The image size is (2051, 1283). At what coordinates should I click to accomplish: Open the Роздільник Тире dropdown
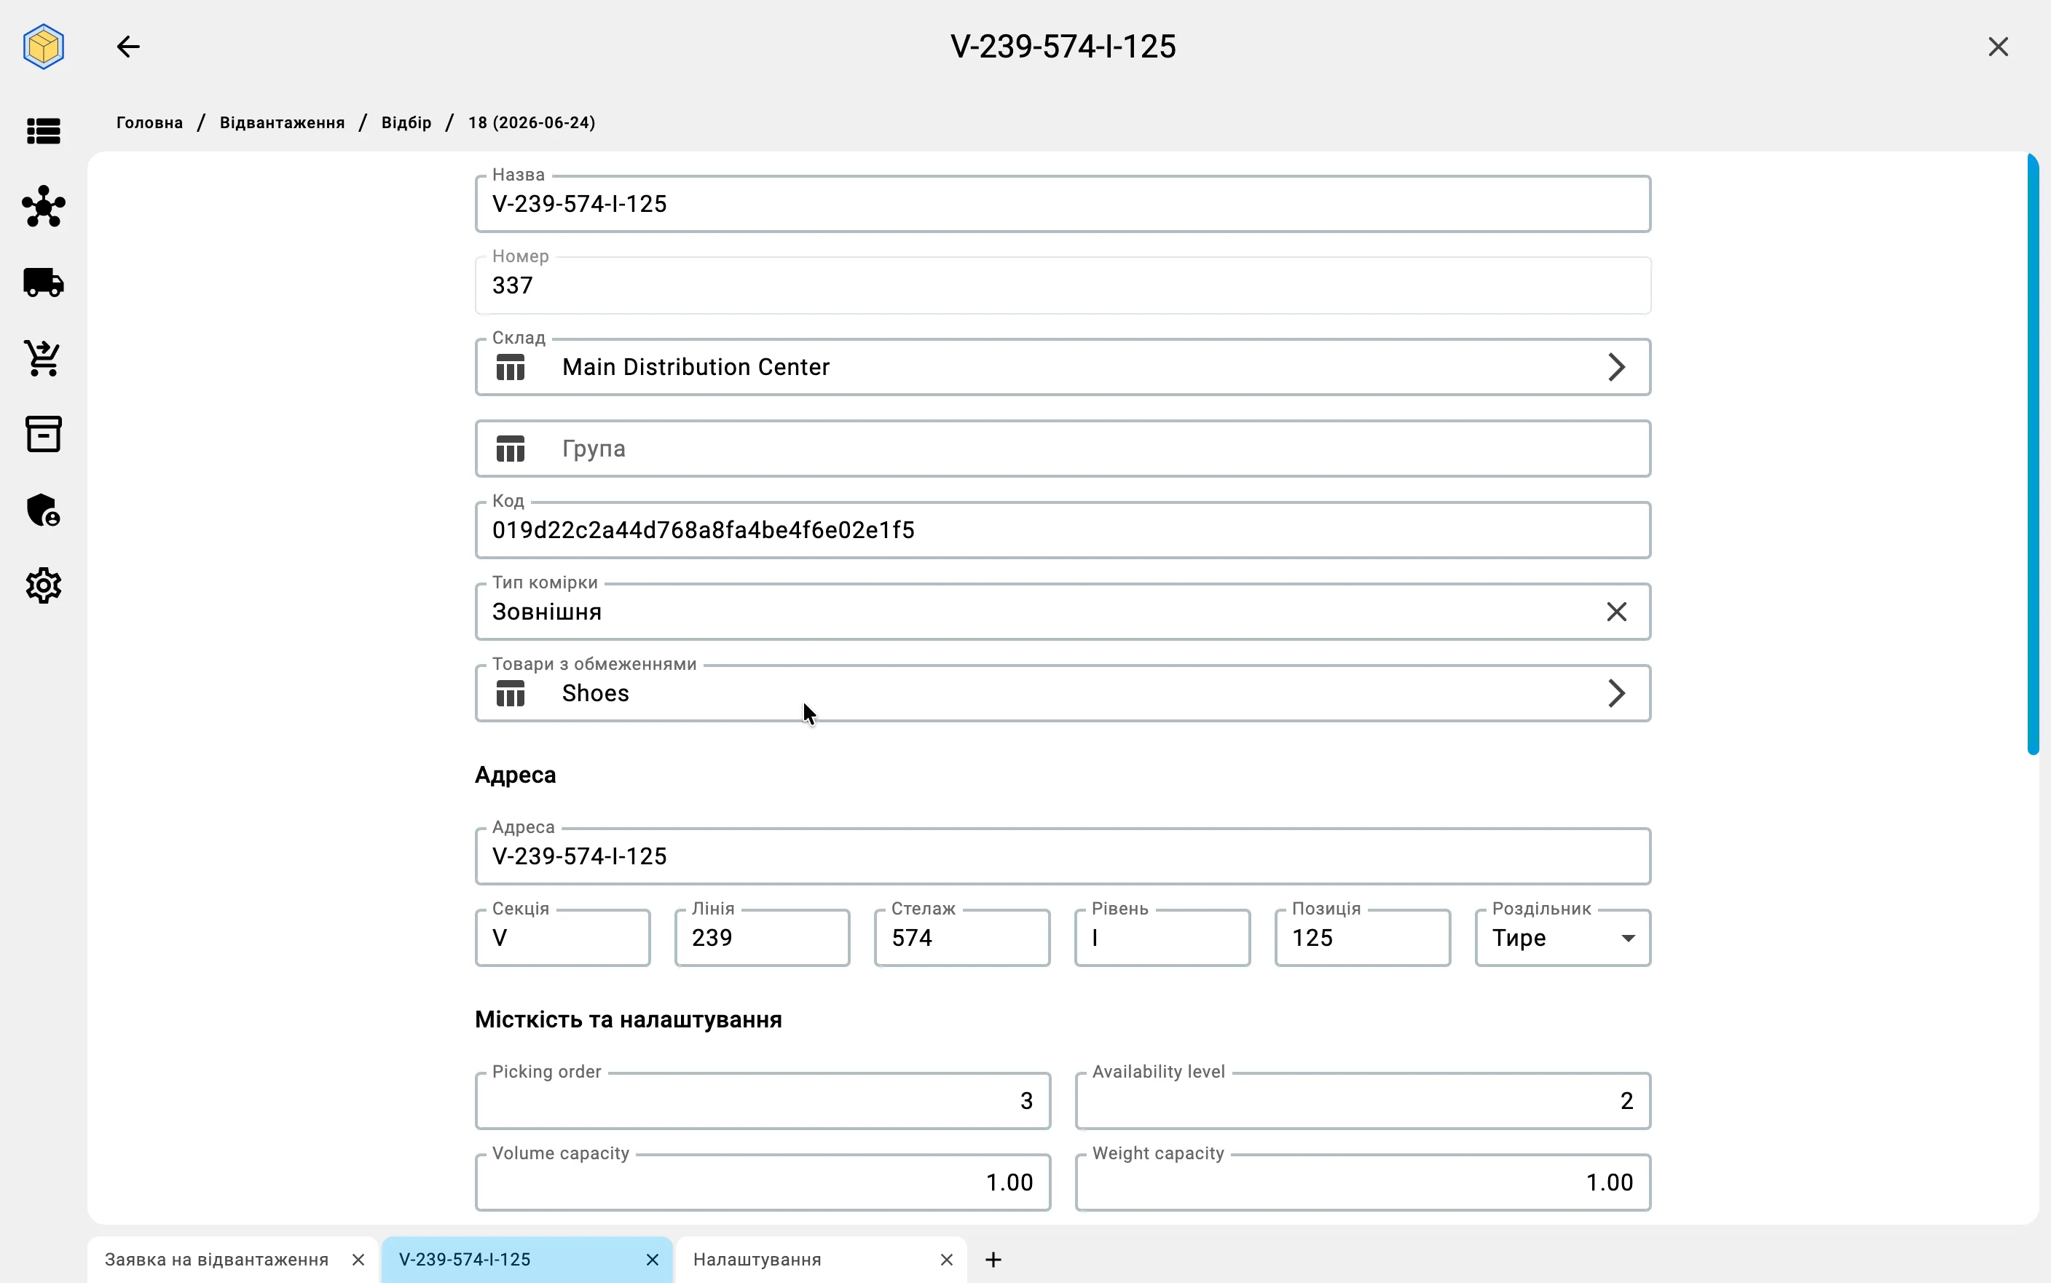pyautogui.click(x=1562, y=938)
